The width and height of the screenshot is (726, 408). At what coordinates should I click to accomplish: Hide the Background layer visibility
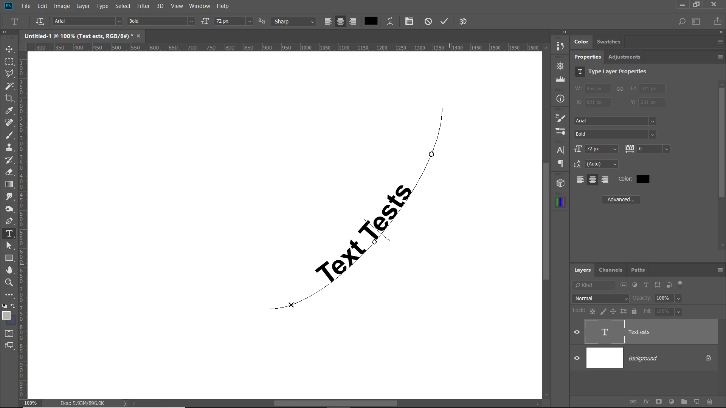coord(577,358)
